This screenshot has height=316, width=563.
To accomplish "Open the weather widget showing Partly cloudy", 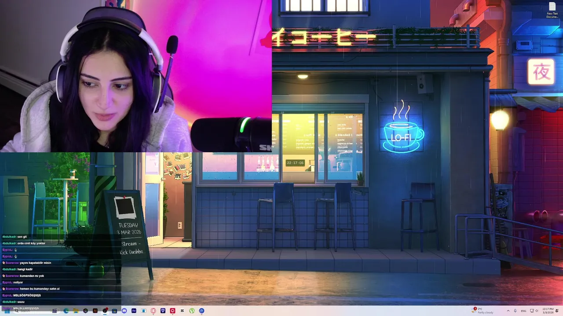I will (x=483, y=311).
